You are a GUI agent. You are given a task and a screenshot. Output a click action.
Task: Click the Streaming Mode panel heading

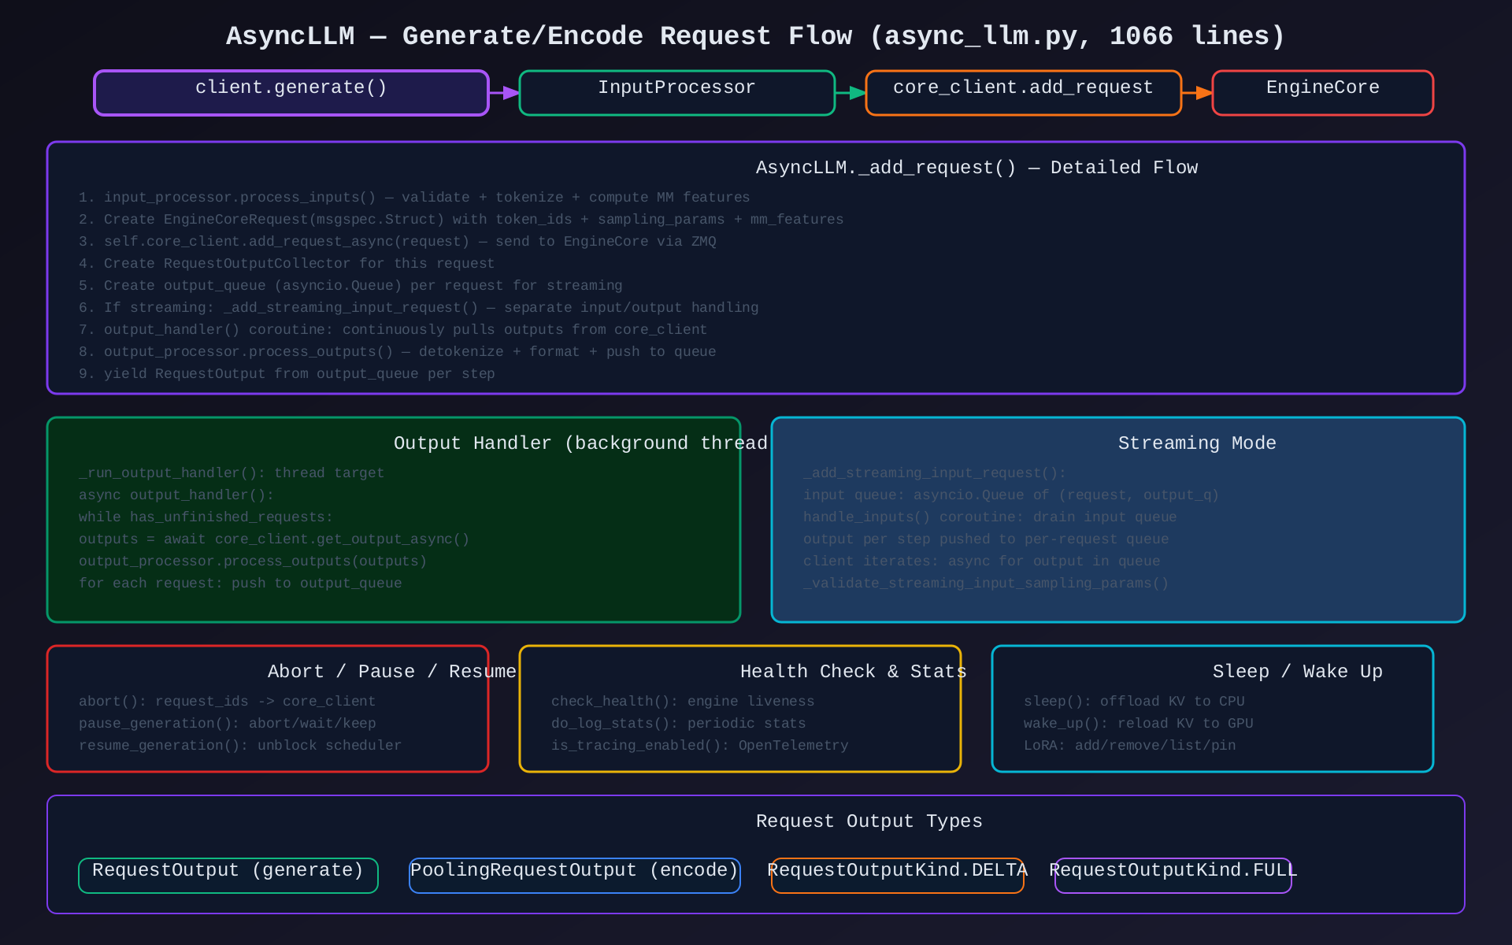coord(1197,443)
